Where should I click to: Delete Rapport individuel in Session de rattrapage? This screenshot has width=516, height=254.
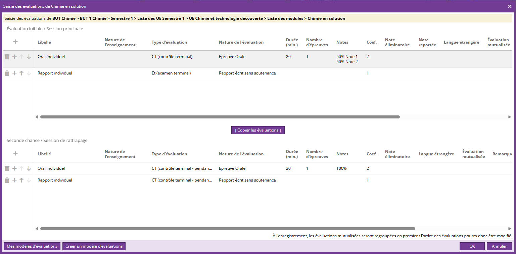[x=7, y=181]
